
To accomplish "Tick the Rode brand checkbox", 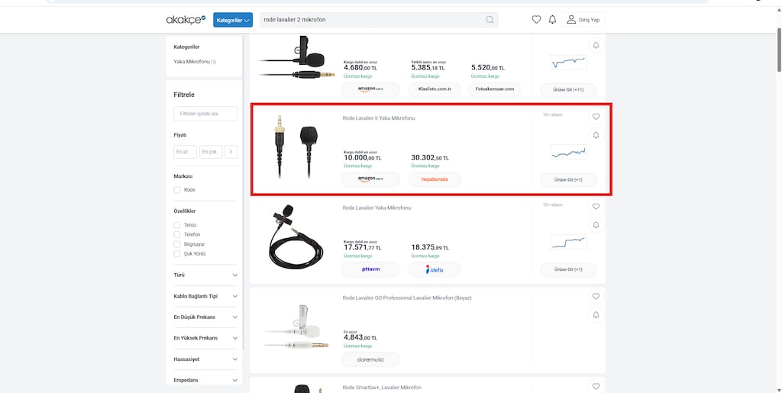I will tap(177, 190).
